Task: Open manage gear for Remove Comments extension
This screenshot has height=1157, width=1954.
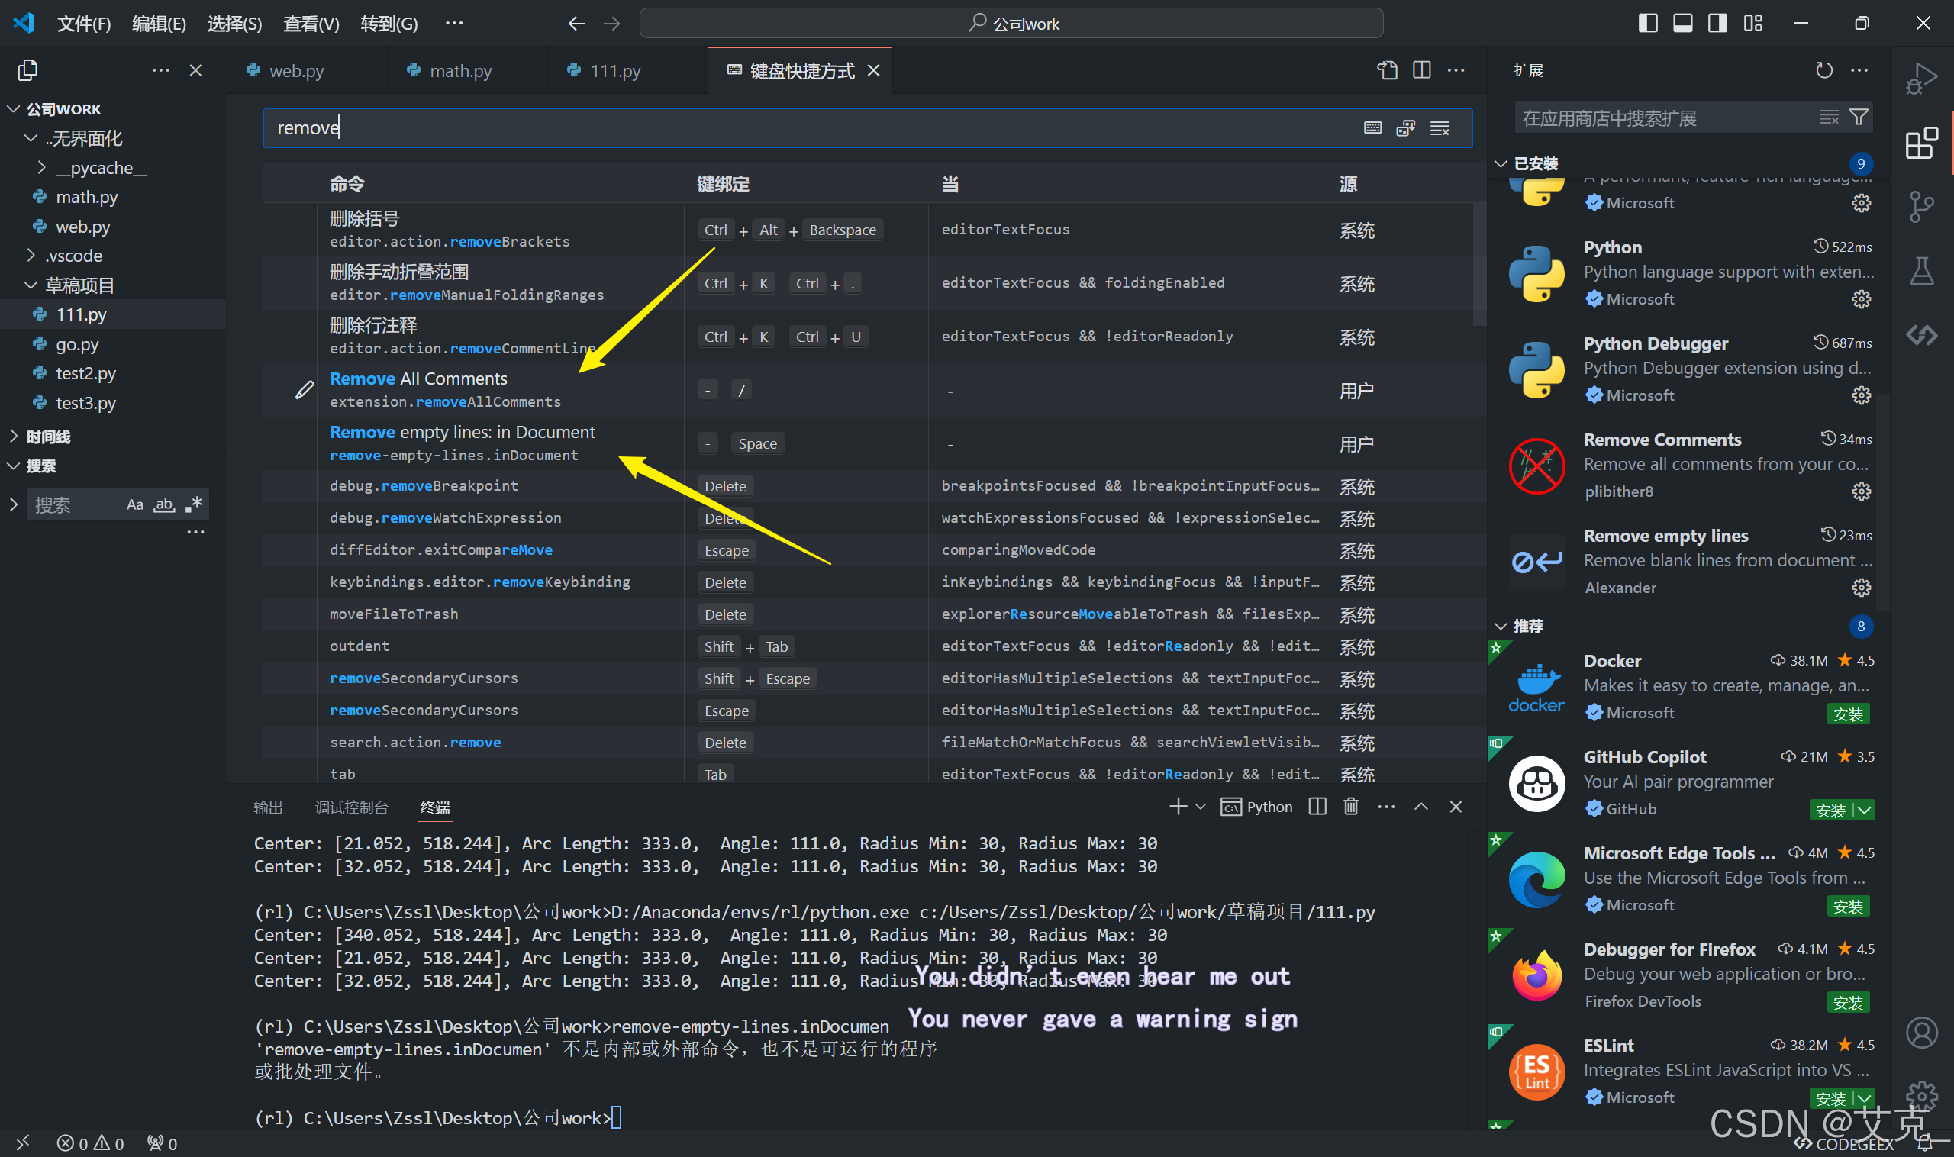Action: [x=1861, y=492]
